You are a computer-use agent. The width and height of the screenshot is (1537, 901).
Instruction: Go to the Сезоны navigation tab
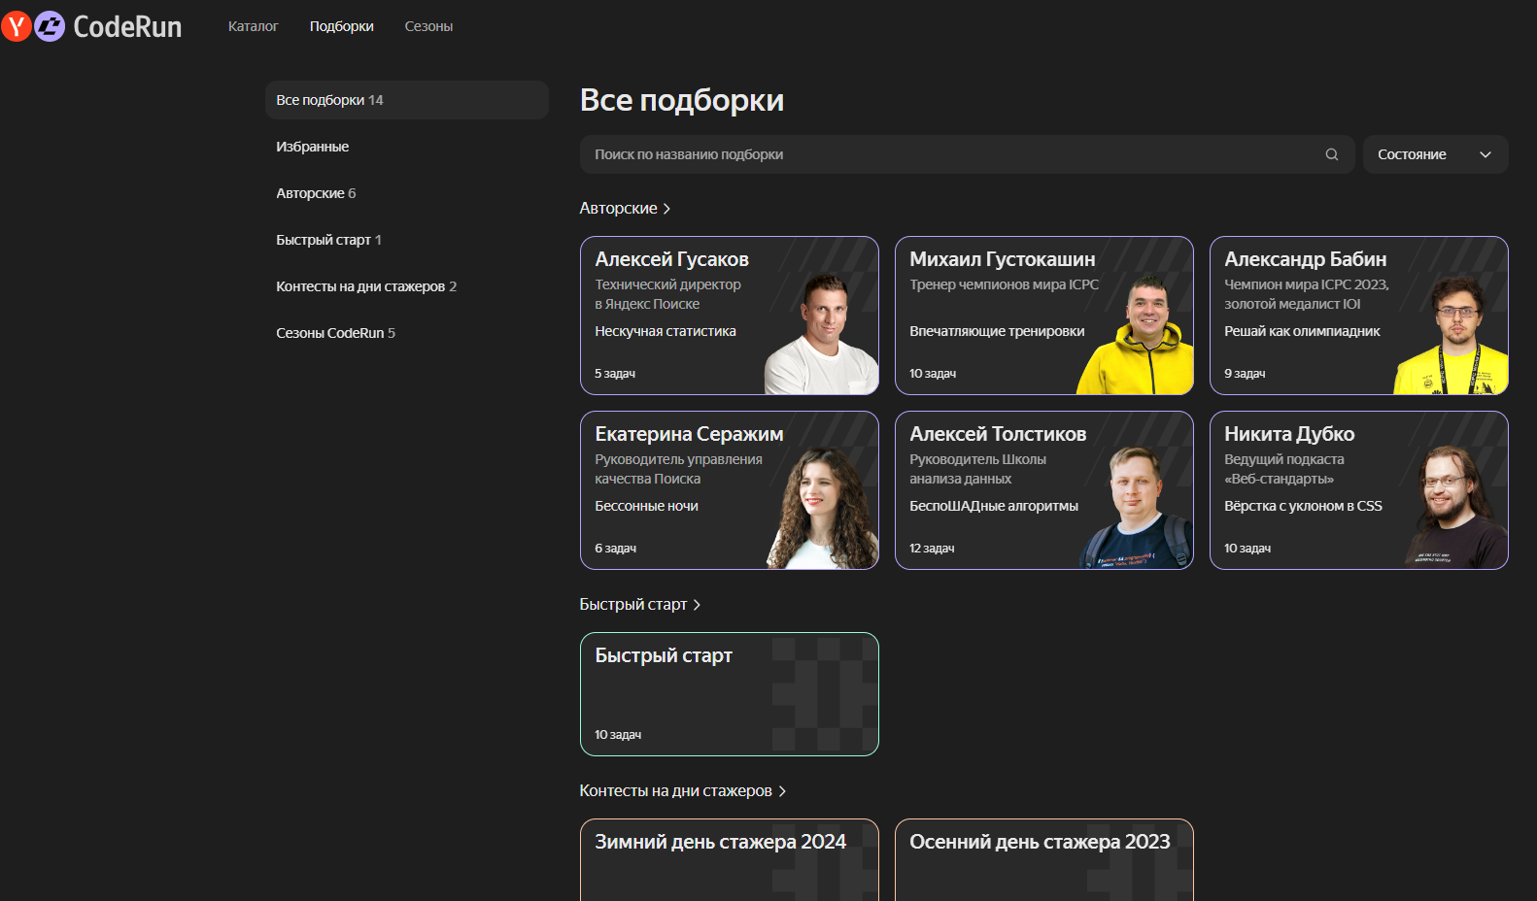[x=428, y=26]
